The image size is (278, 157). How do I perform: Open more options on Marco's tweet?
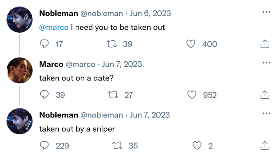pos(266,63)
